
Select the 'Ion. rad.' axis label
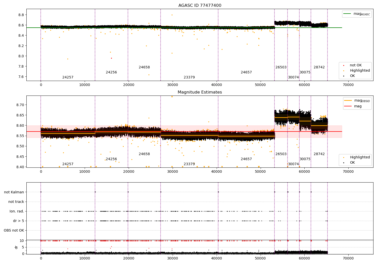[x=17, y=211]
